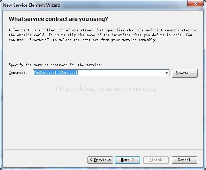Click the highlighted WcfService1.IService1 text

(x=56, y=72)
